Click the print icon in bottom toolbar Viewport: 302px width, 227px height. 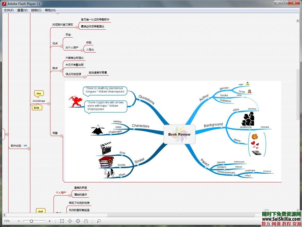(x=86, y=221)
